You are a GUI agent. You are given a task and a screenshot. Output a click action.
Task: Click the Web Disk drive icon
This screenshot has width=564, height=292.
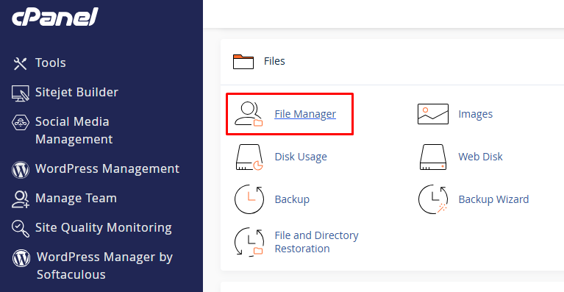pos(433,157)
